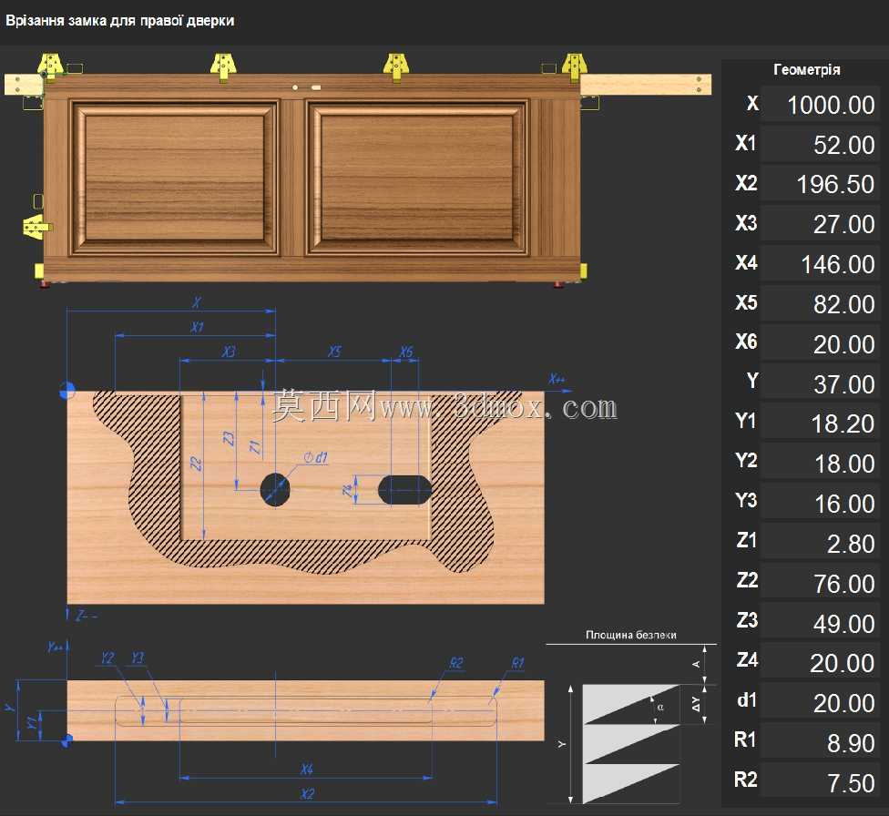The height and width of the screenshot is (816, 889).
Task: Select the Y2 input with 18.00
Action: [x=820, y=464]
